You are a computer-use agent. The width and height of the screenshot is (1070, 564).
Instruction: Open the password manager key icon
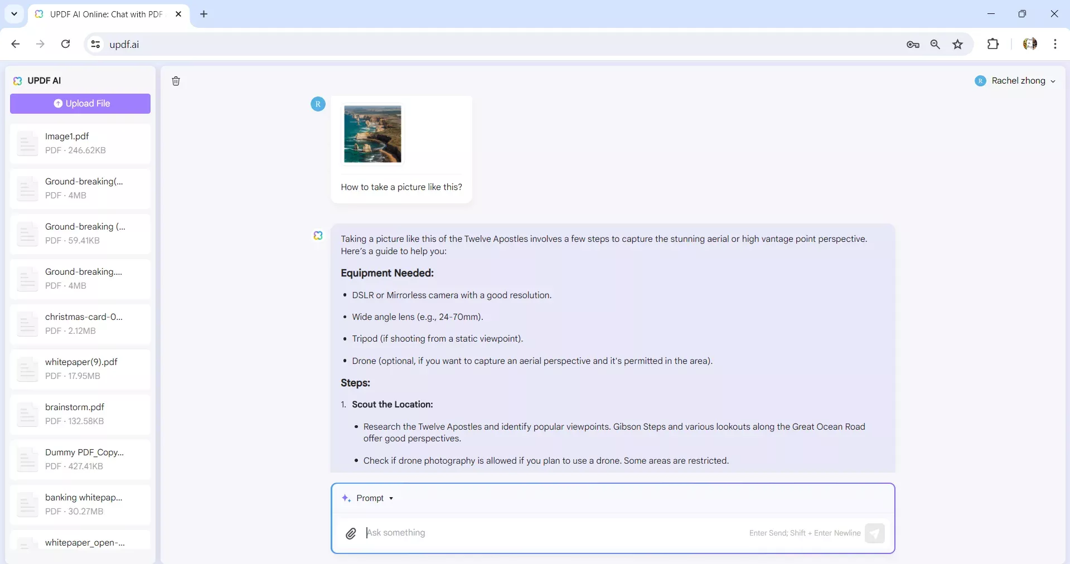pos(913,45)
